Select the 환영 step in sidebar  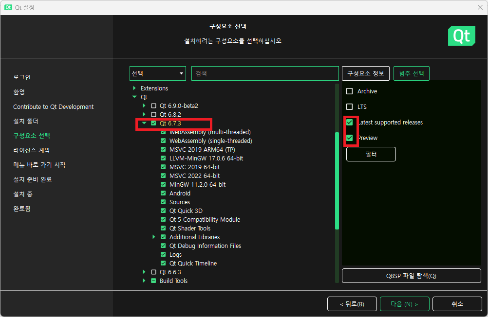(x=19, y=92)
